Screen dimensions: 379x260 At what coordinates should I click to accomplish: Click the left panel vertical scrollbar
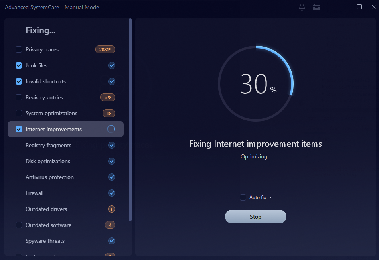coord(130,120)
